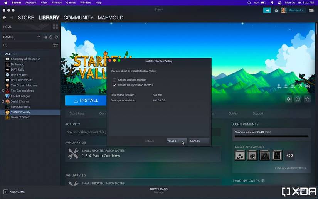Open the Steam menu
The height and width of the screenshot is (199, 318).
pyautogui.click(x=16, y=3)
